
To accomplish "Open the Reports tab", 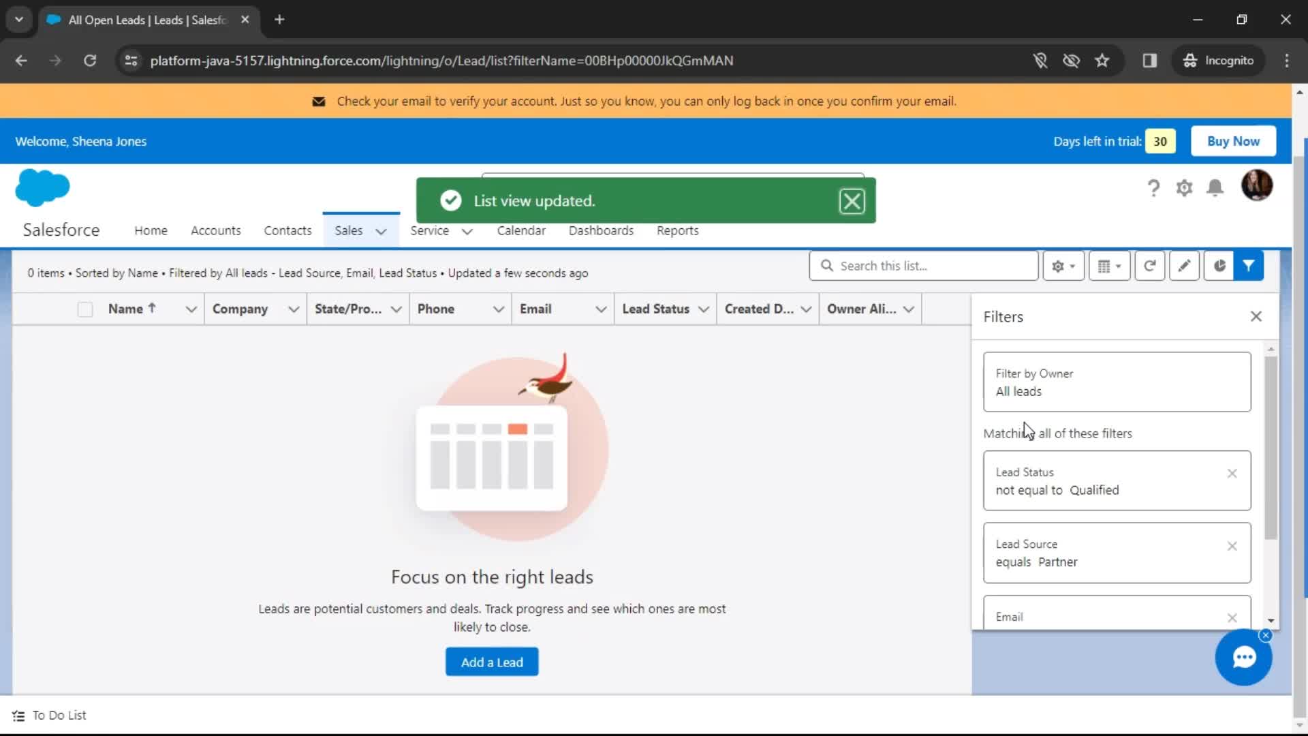I will [x=677, y=230].
